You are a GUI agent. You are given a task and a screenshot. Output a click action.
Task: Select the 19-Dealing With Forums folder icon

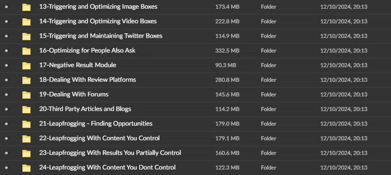coord(26,95)
